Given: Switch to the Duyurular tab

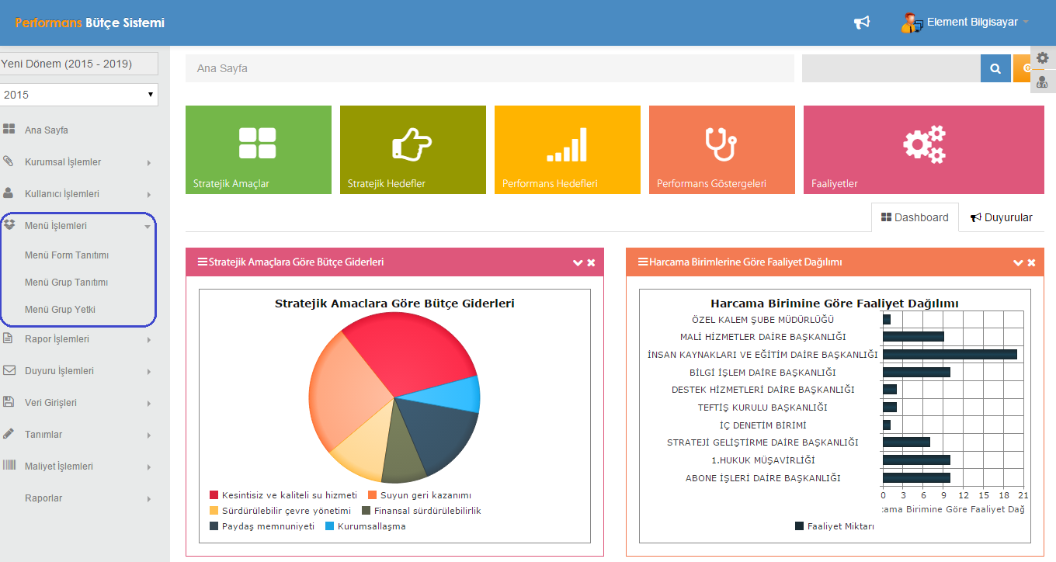Looking at the screenshot, I should click(x=1002, y=217).
